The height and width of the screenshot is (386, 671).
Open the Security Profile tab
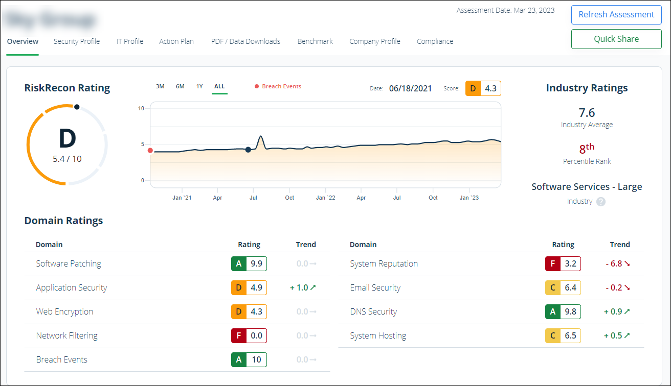(77, 41)
